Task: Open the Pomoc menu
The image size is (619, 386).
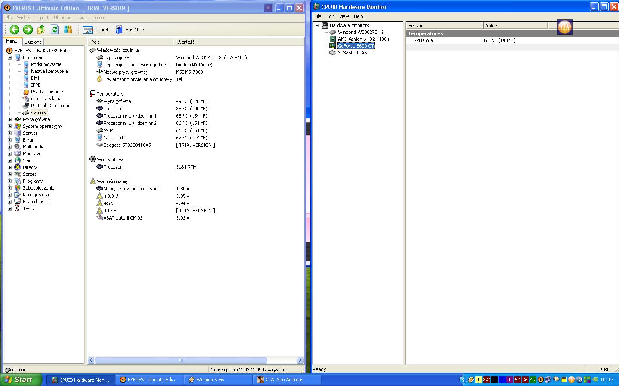Action: 99,18
